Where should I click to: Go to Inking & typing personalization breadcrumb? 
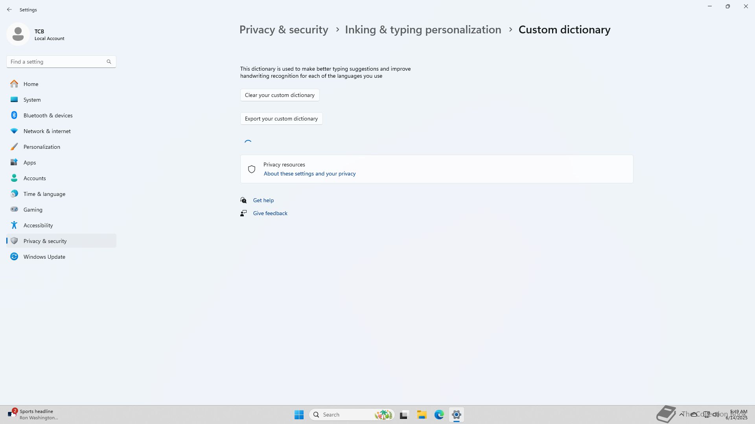(x=423, y=30)
